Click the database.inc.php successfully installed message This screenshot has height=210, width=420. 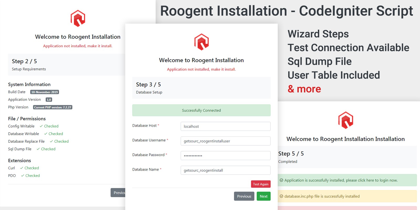tap(322, 196)
